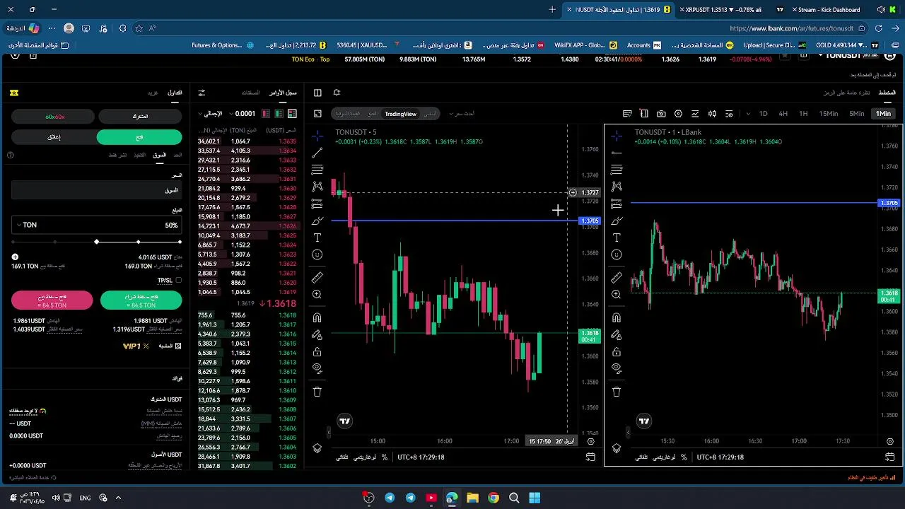Toggle magnet mode in left chart toolbar
The width and height of the screenshot is (905, 509).
tap(317, 317)
